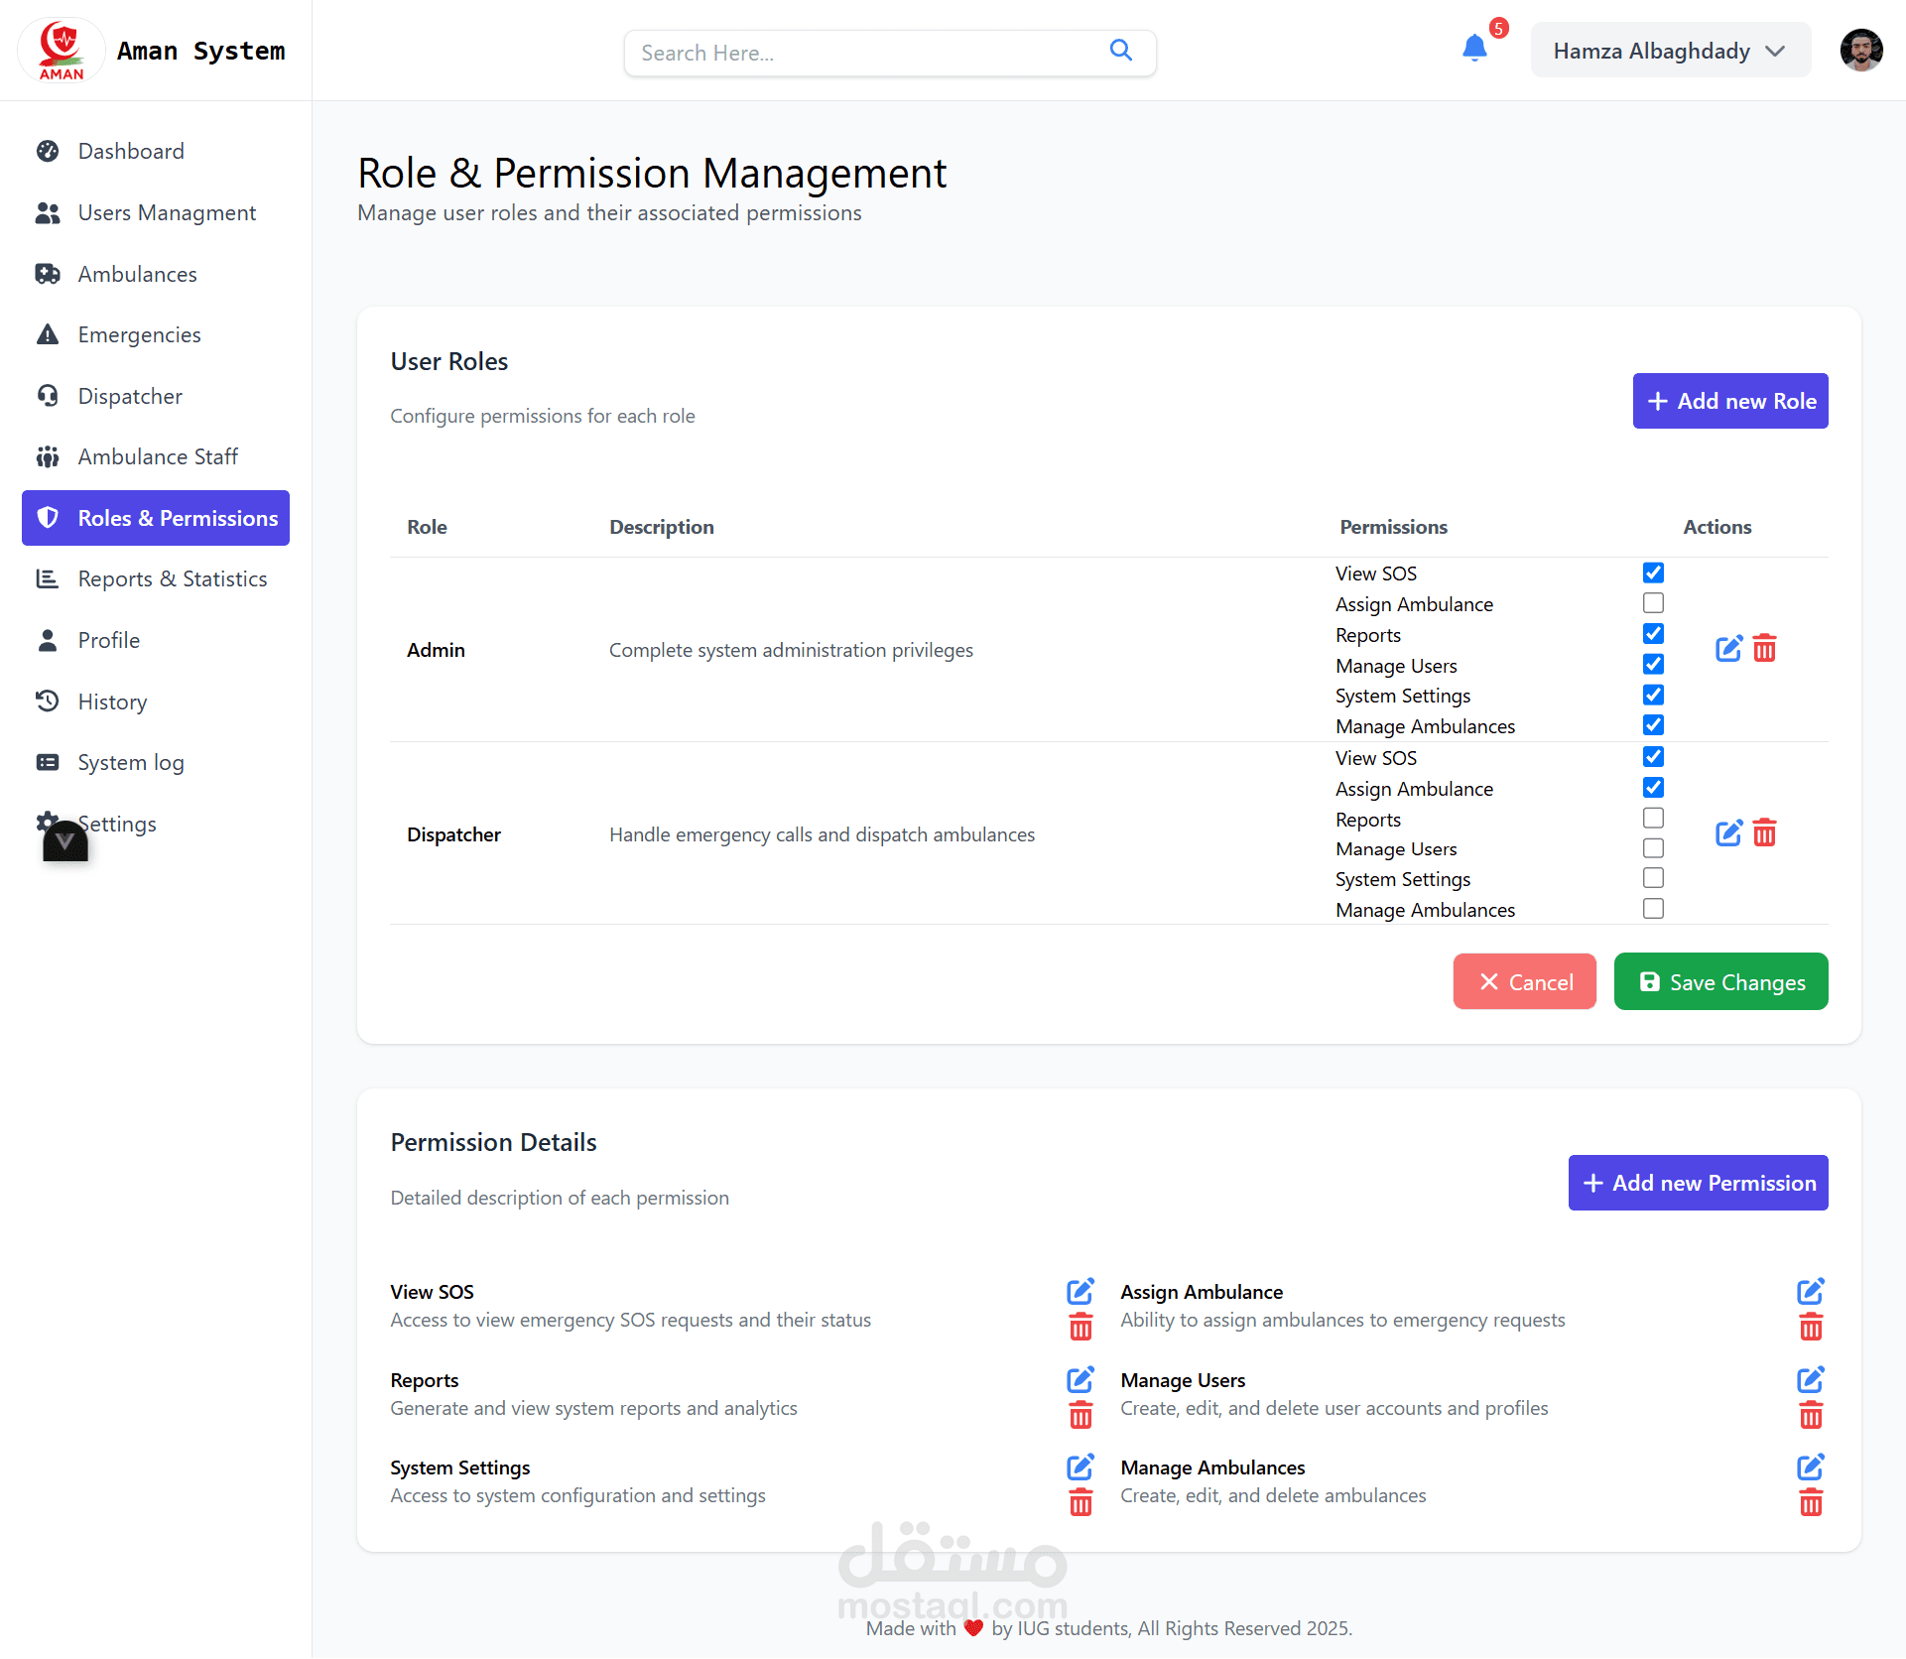Delete the Manage Users permission
The height and width of the screenshot is (1659, 1906).
1811,1416
